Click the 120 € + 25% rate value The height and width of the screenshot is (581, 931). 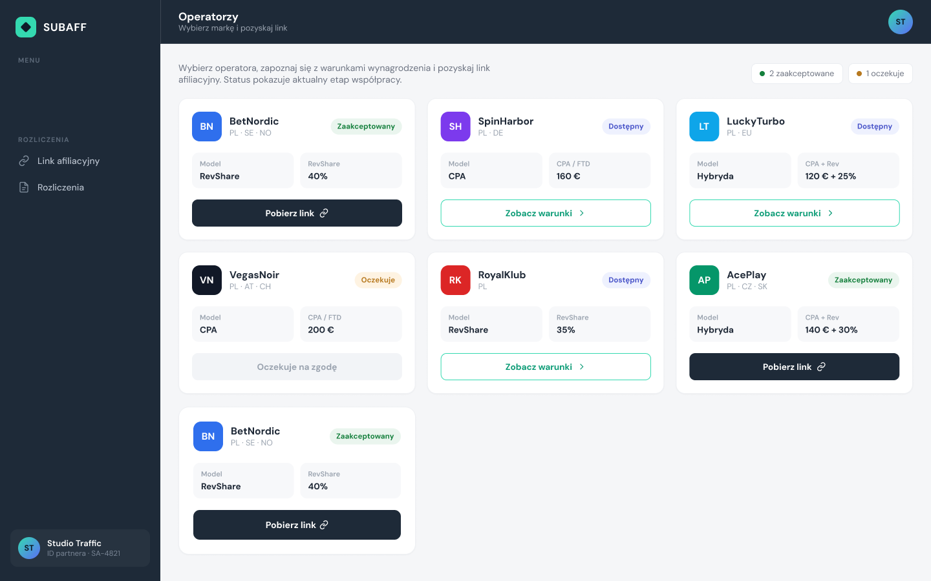coord(831,176)
